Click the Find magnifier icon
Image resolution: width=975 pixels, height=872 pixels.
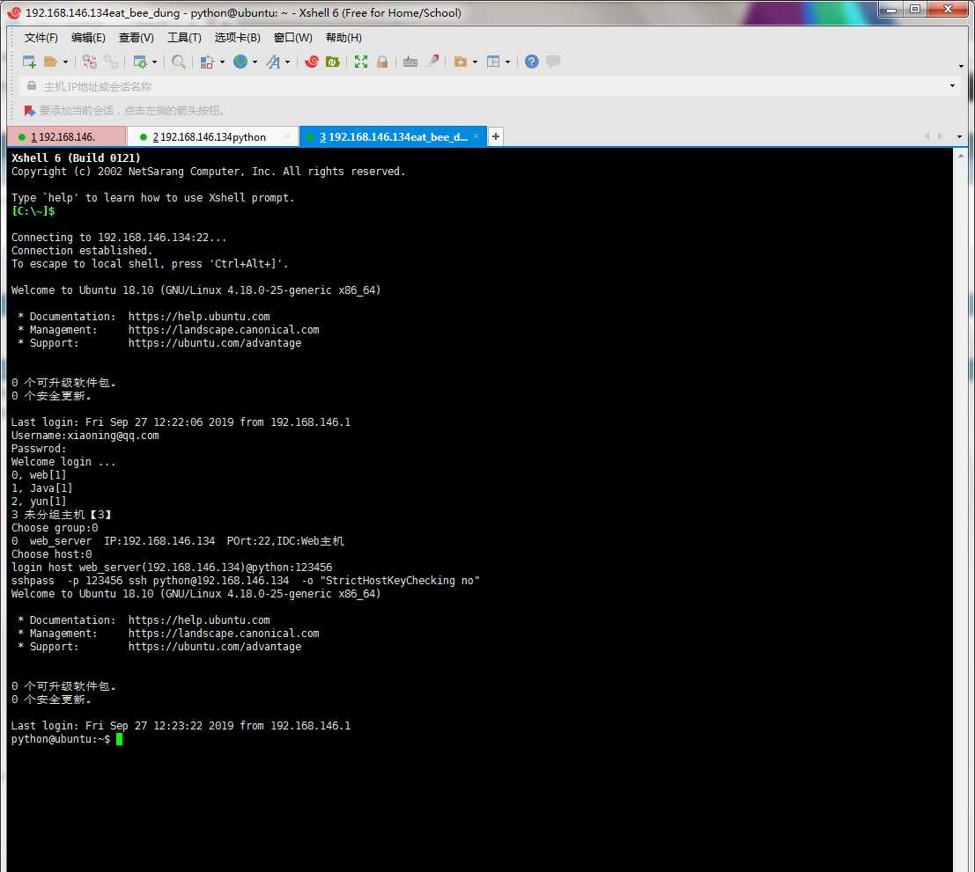pos(179,62)
